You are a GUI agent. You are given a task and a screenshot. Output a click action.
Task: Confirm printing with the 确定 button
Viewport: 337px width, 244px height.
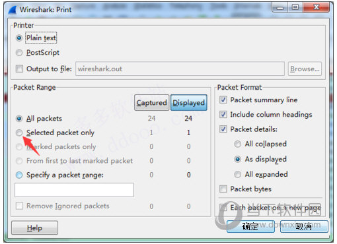[250, 226]
